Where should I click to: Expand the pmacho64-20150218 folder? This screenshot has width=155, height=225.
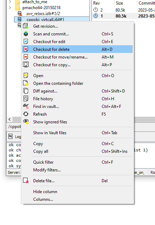coord(10,7)
